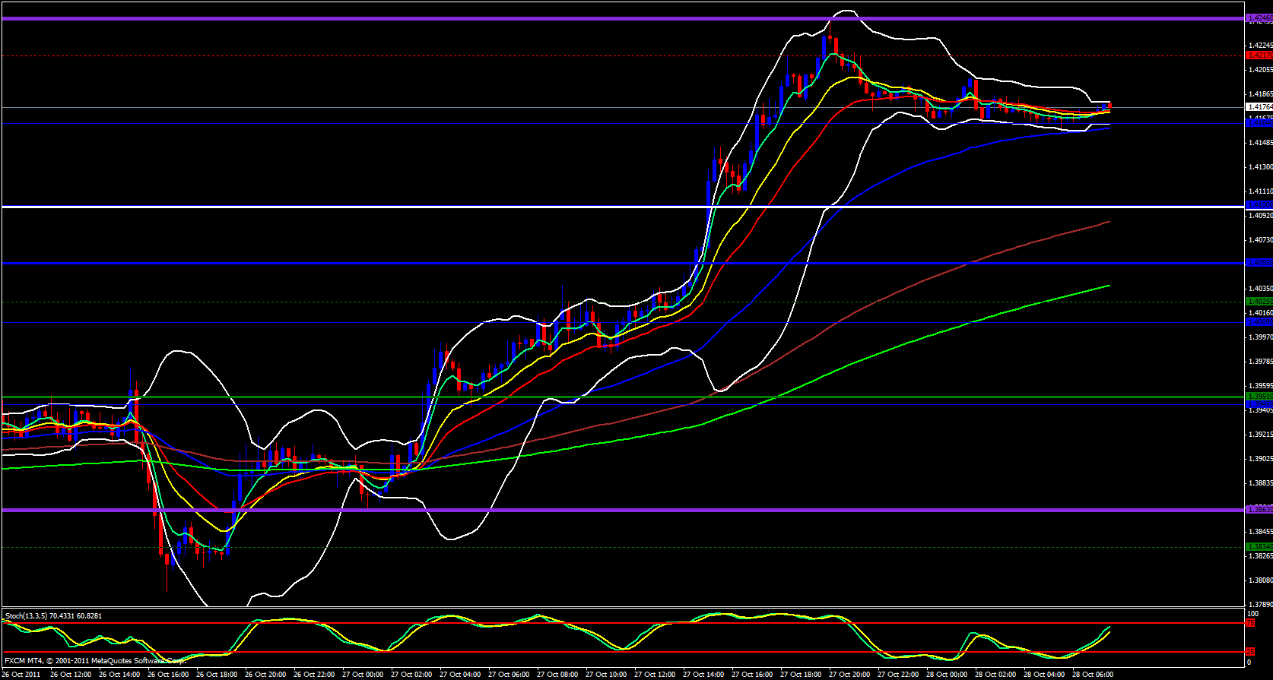Select the thick purple horizontal line at 1.38630
Viewport: 1273px width, 680px height.
click(622, 510)
